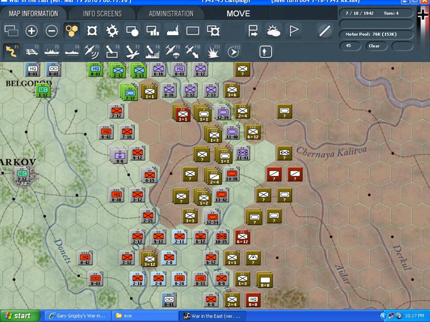430x322 pixels.
Task: Click the 45 value box
Action: pyautogui.click(x=350, y=46)
